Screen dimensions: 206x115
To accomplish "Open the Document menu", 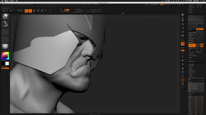I will point(12,6).
